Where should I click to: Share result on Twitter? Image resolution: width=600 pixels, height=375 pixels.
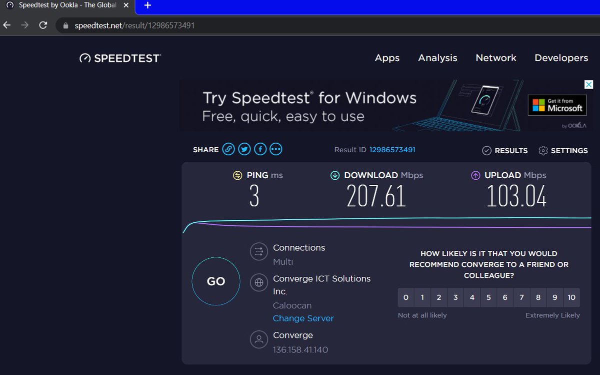pos(244,149)
